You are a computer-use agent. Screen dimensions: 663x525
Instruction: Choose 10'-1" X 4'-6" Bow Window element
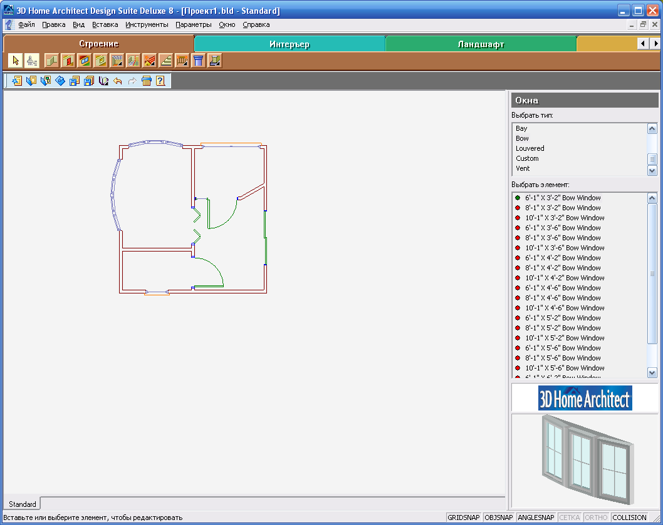564,308
